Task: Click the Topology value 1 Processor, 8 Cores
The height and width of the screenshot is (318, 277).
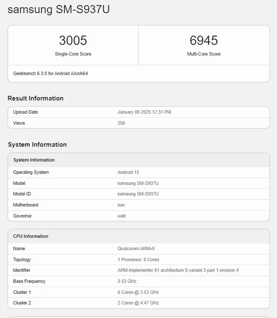Action: point(138,259)
